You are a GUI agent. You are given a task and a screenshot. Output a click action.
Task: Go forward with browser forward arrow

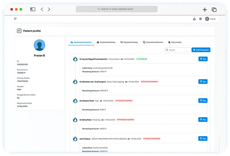coord(49,9)
